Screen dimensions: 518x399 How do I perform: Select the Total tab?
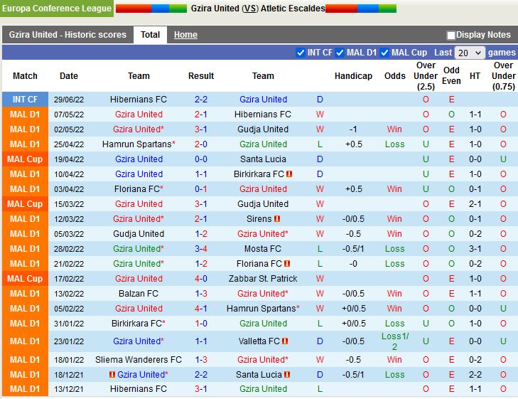coord(150,35)
